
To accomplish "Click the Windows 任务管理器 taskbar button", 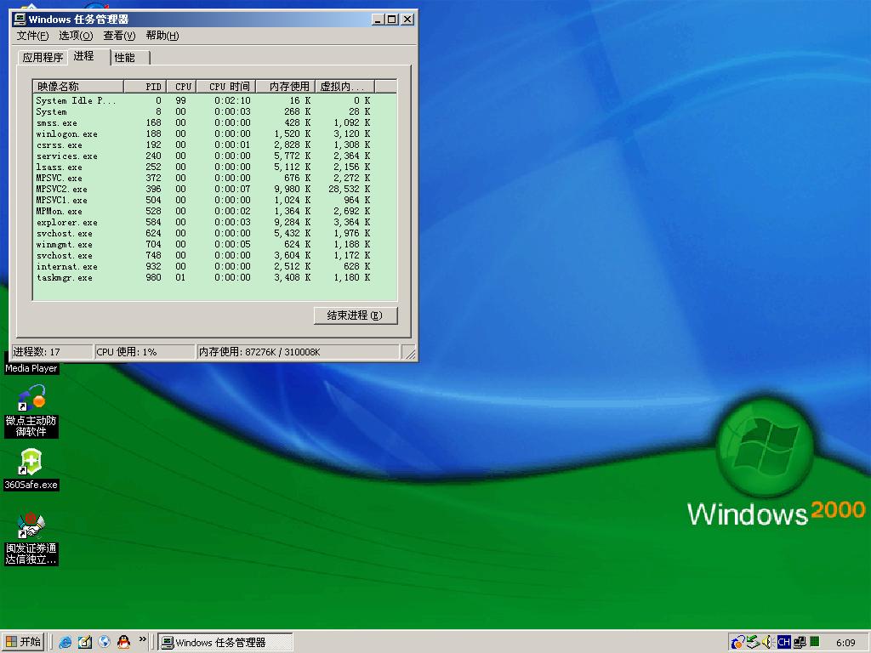I will [225, 643].
